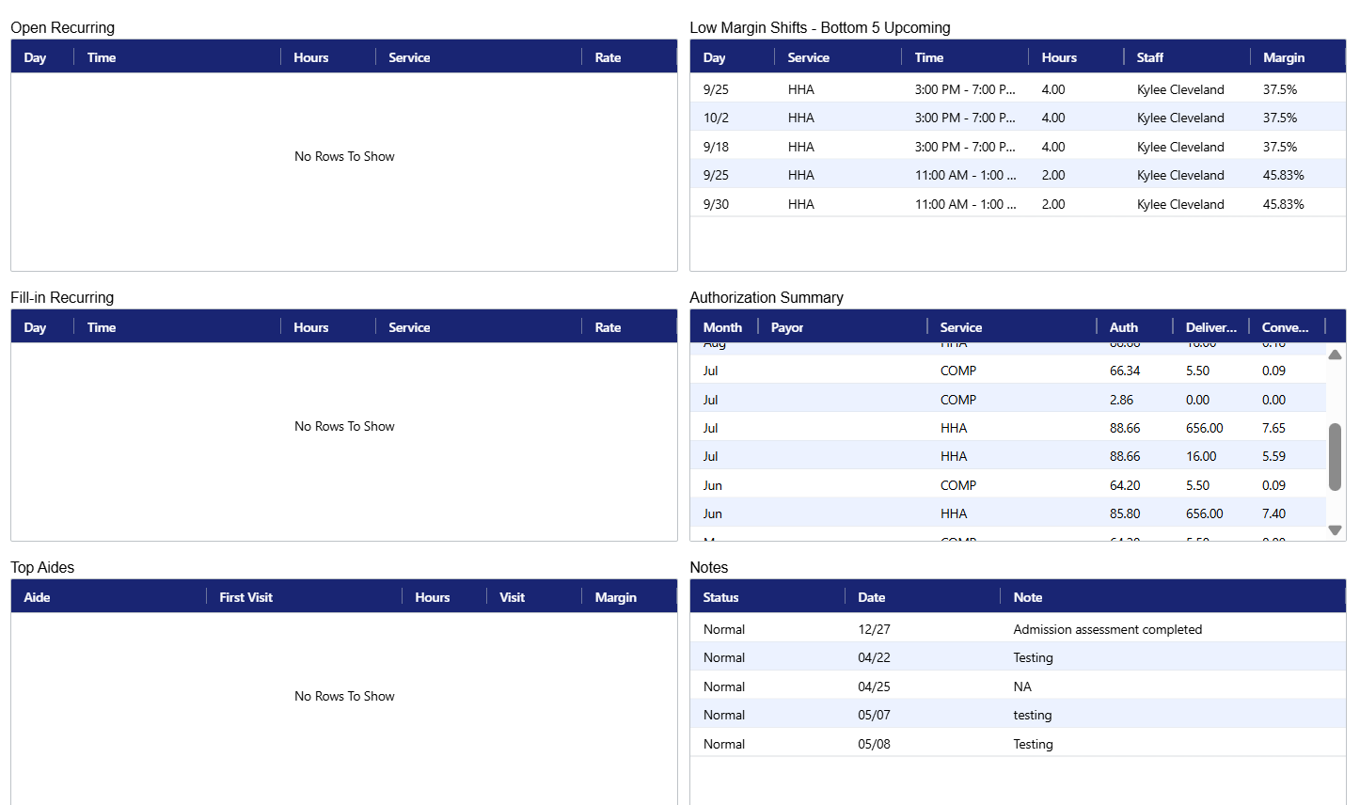The width and height of the screenshot is (1360, 805).
Task: Click the Date header in Notes table
Action: (x=871, y=597)
